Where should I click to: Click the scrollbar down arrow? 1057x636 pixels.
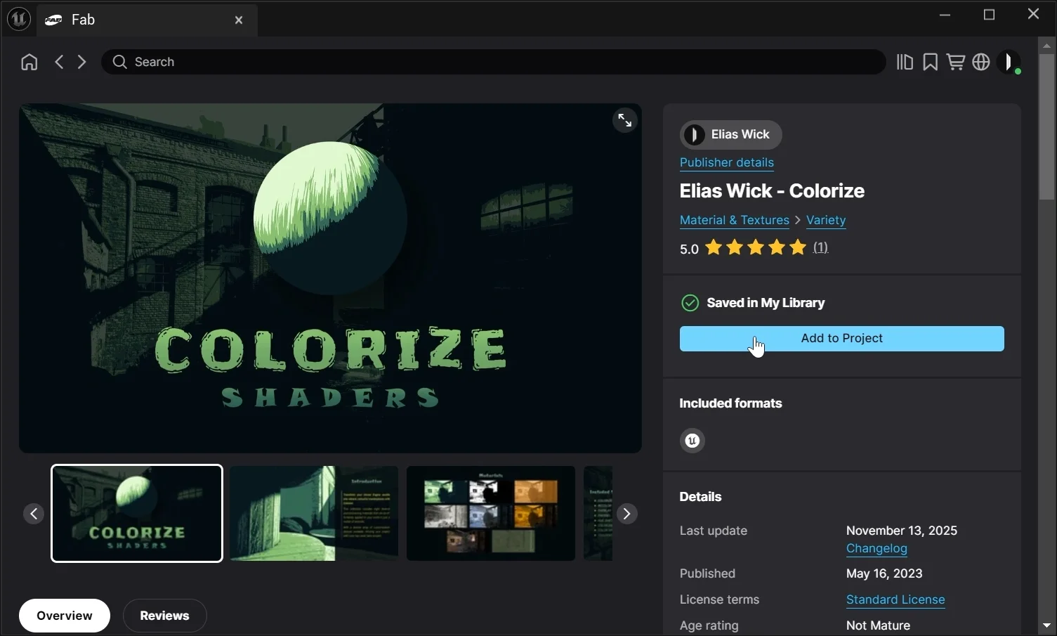coord(1046,625)
